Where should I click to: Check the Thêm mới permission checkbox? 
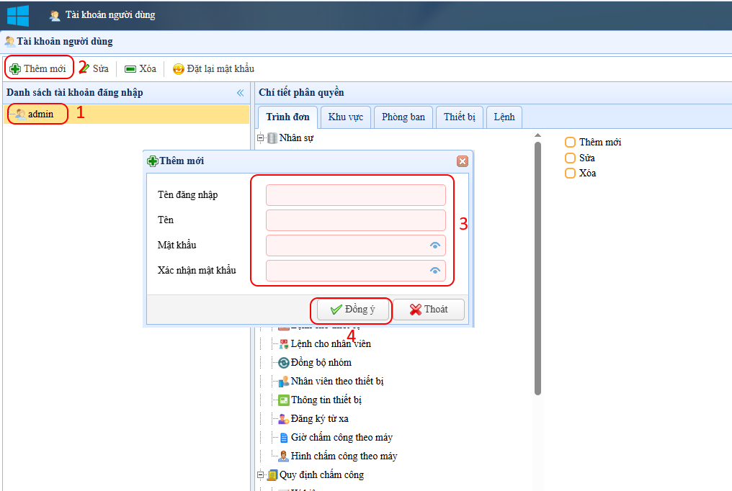[x=570, y=143]
